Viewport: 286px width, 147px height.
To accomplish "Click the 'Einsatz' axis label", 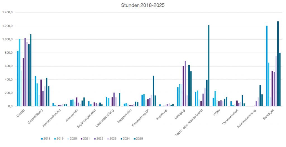I will click(x=21, y=113).
